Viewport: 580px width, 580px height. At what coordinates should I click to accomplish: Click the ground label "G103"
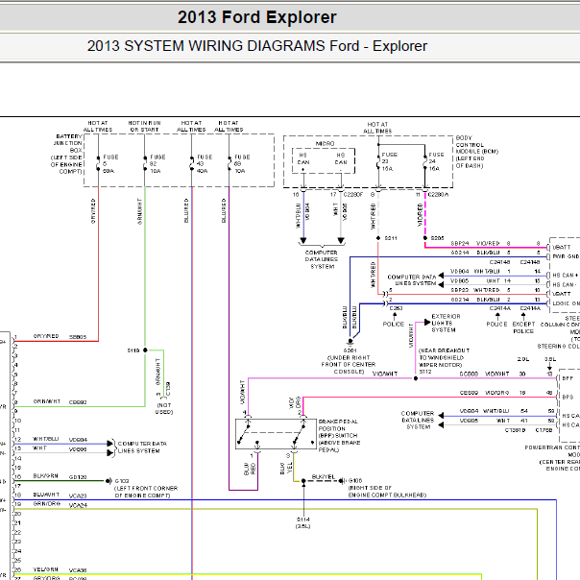click(x=122, y=481)
